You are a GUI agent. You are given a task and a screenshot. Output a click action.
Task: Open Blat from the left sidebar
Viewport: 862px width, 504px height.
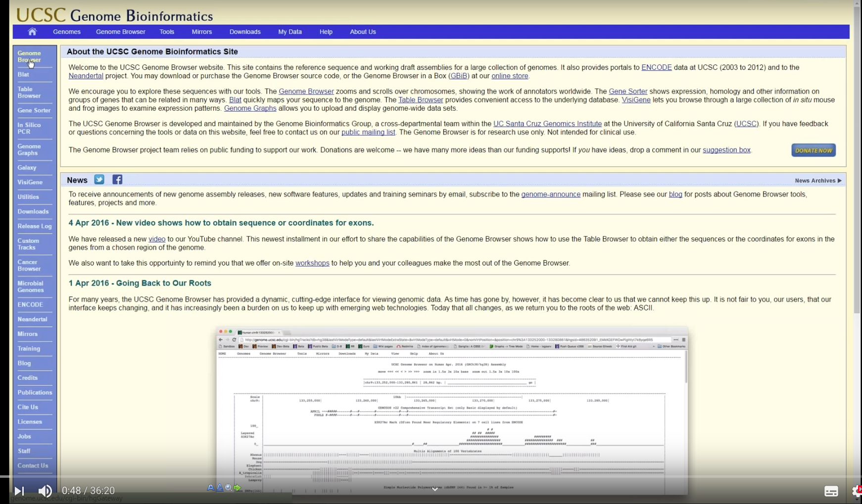pos(23,74)
